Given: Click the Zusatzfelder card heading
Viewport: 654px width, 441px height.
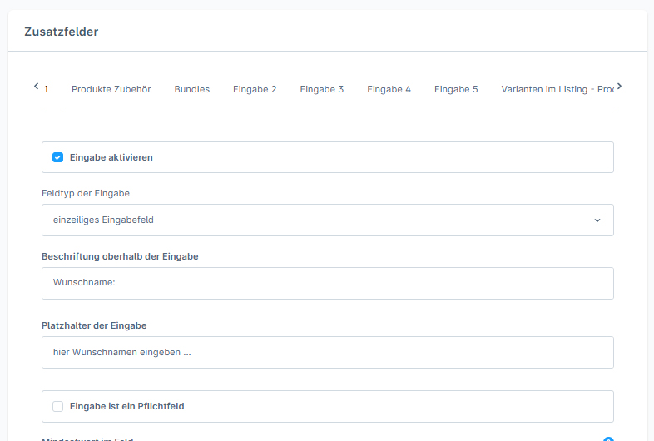Looking at the screenshot, I should pos(61,32).
